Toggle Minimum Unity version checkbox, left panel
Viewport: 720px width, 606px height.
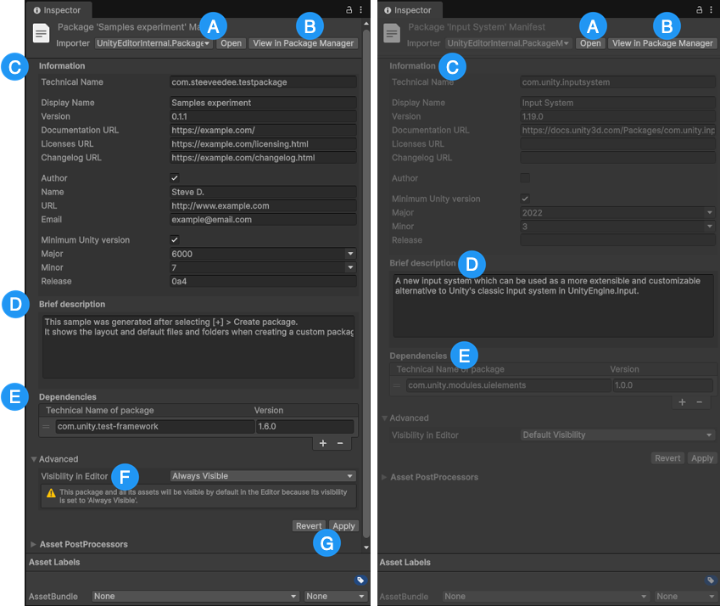click(x=175, y=239)
